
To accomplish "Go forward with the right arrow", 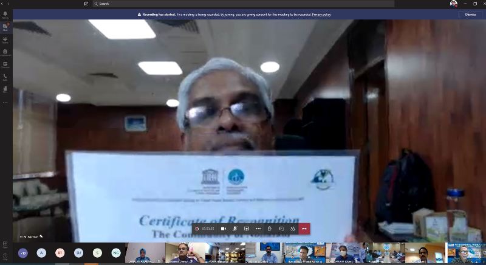I will pos(8,4).
